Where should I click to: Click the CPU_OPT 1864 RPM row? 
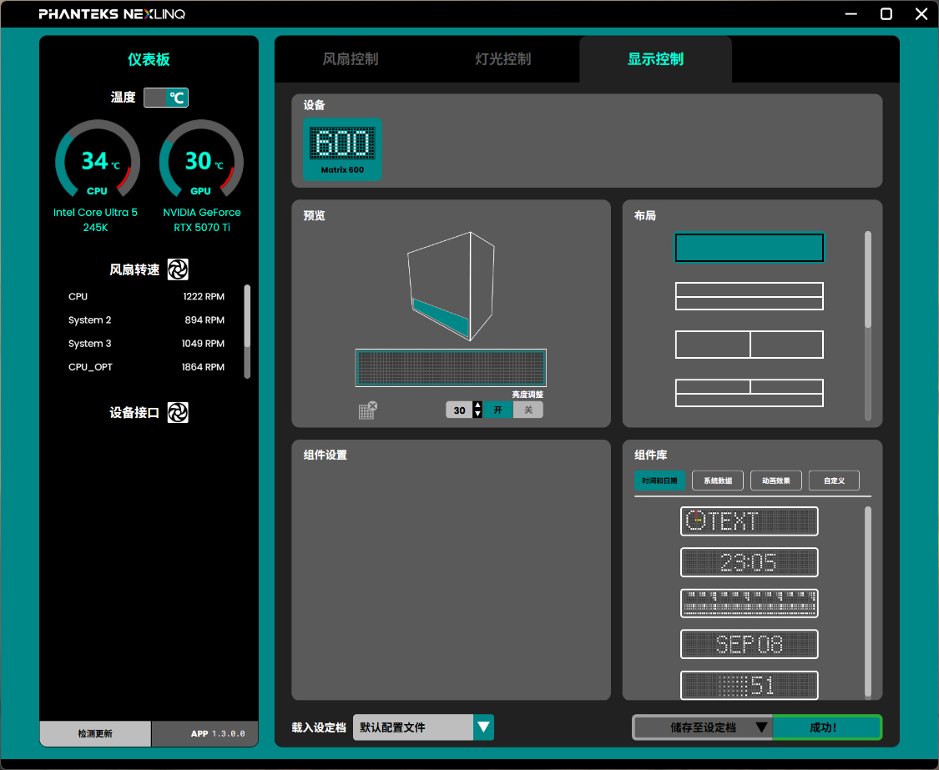point(147,367)
